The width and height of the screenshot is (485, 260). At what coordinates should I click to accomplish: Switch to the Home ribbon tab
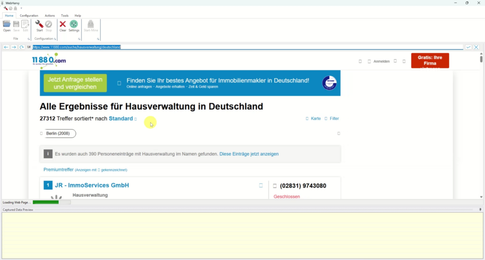coord(9,16)
